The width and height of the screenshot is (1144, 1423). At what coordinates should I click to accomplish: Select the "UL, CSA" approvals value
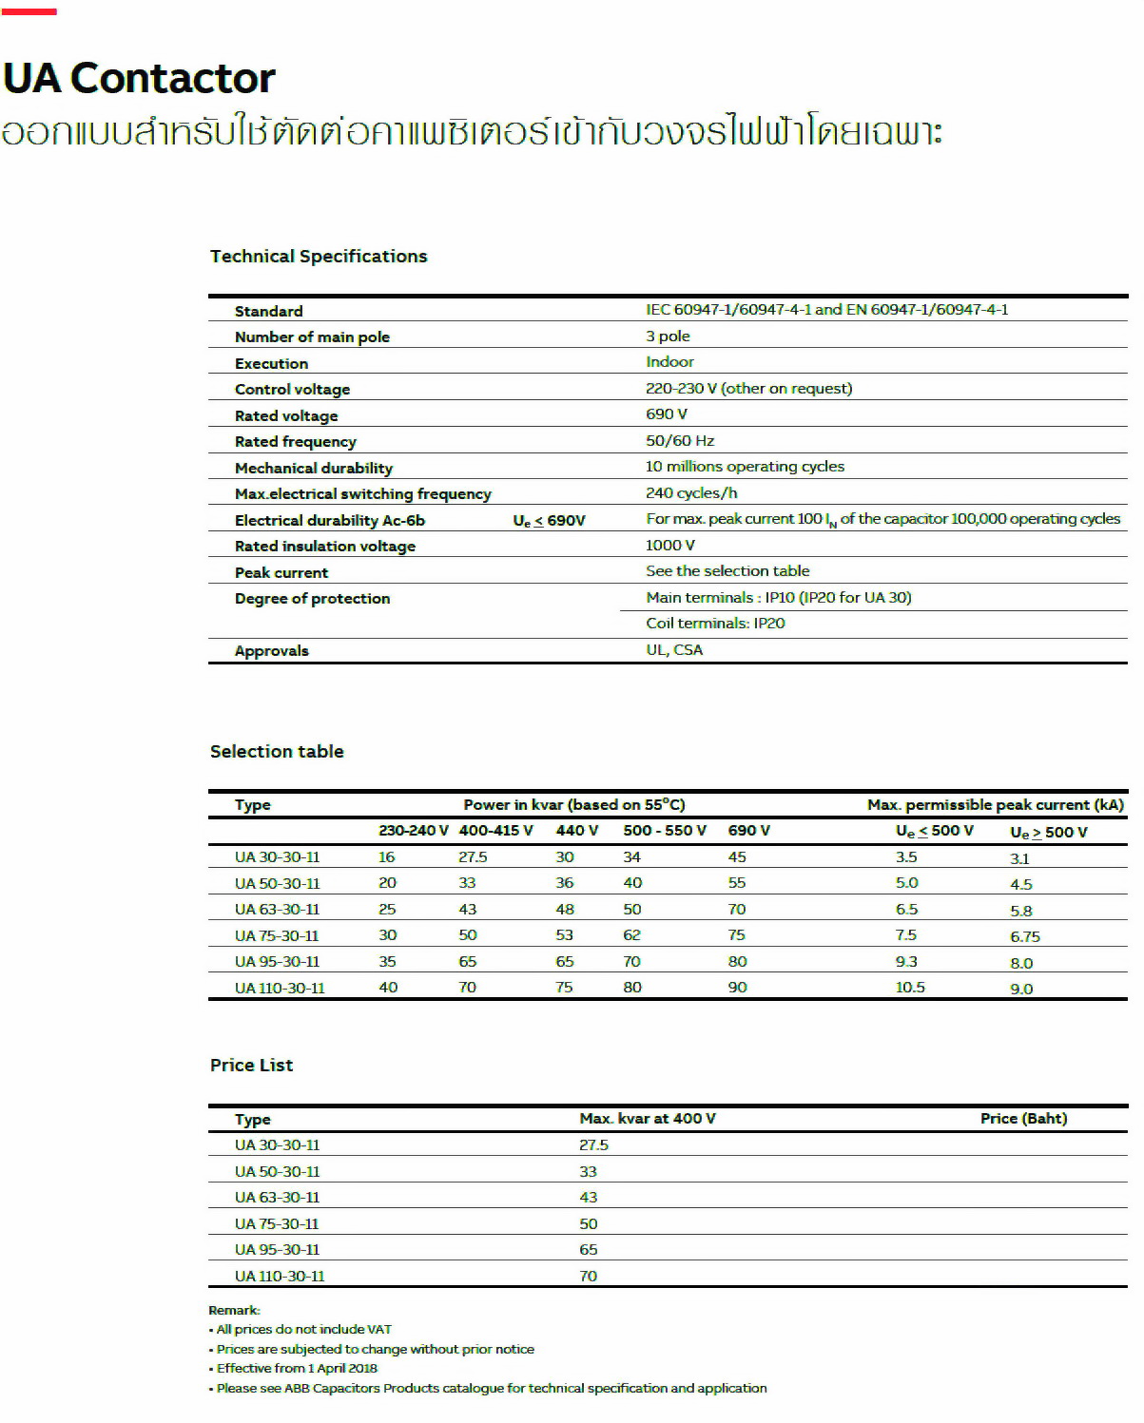click(674, 649)
